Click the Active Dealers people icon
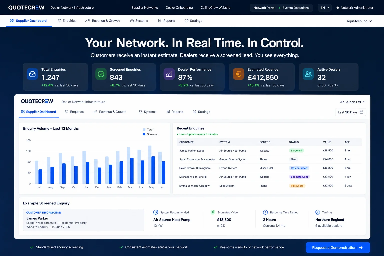Viewport: 384px width, 256px height. point(308,74)
